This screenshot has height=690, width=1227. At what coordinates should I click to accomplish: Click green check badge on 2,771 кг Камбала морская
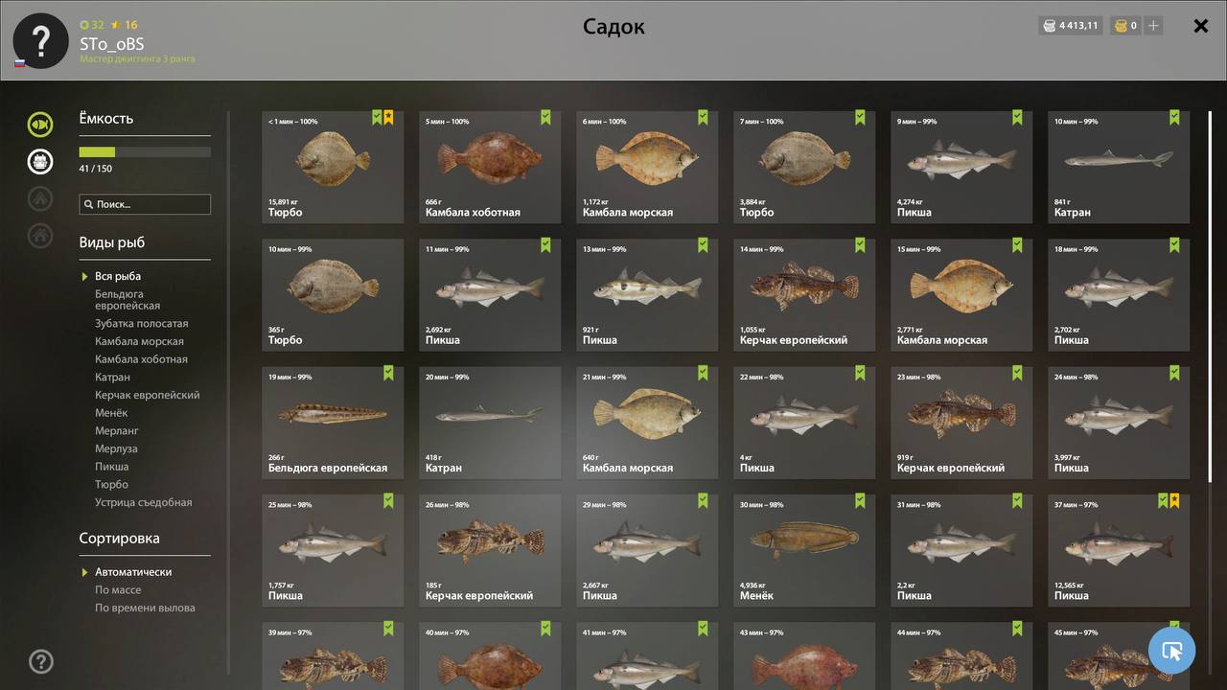[x=1017, y=244]
